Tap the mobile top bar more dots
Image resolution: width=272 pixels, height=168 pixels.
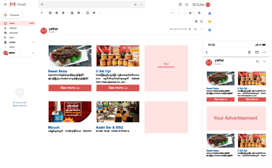pos(264,52)
